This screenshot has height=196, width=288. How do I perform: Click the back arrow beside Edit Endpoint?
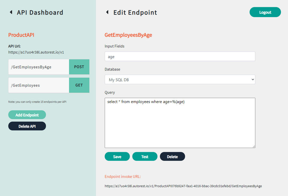click(x=107, y=12)
